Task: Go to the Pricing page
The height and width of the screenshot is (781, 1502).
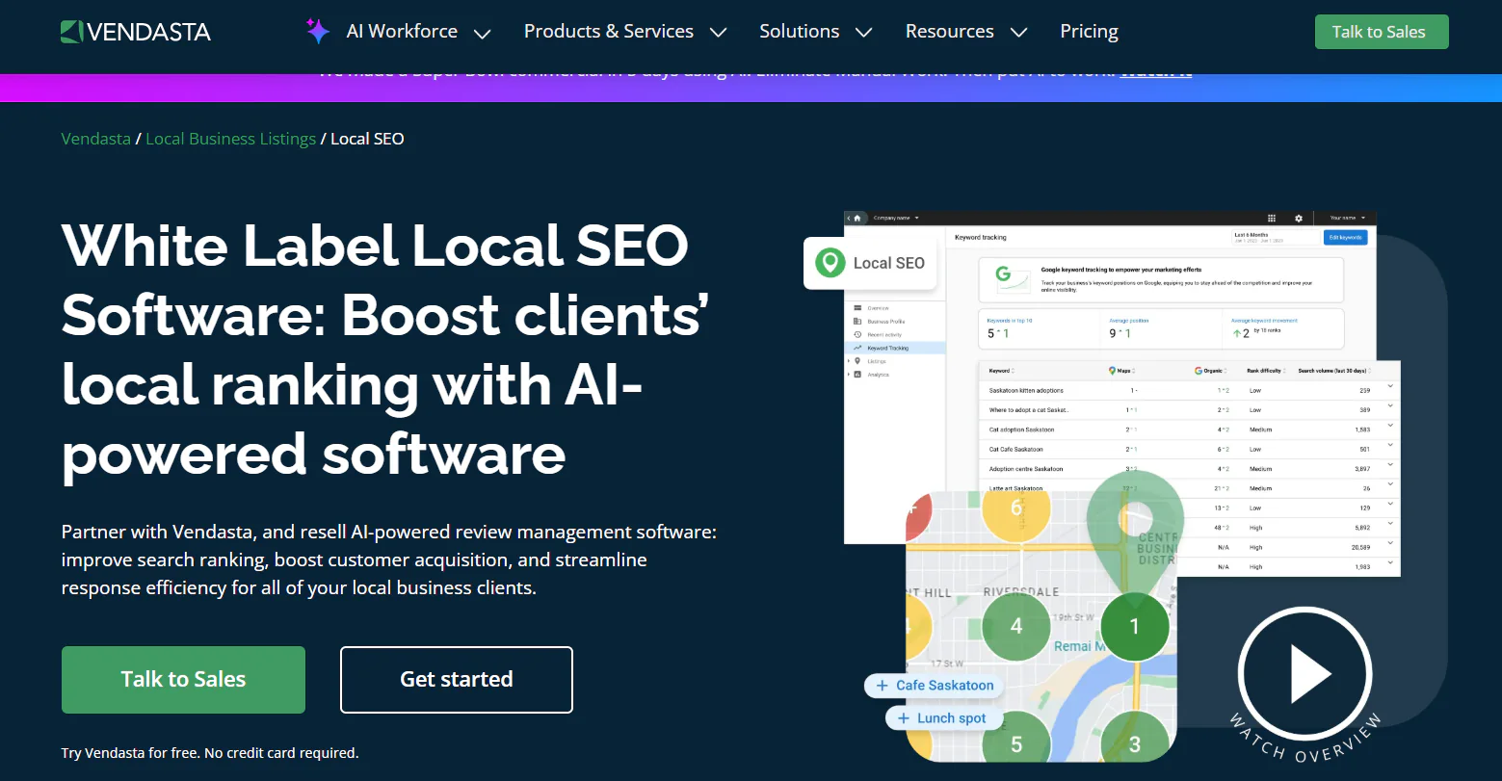Action: [x=1089, y=32]
